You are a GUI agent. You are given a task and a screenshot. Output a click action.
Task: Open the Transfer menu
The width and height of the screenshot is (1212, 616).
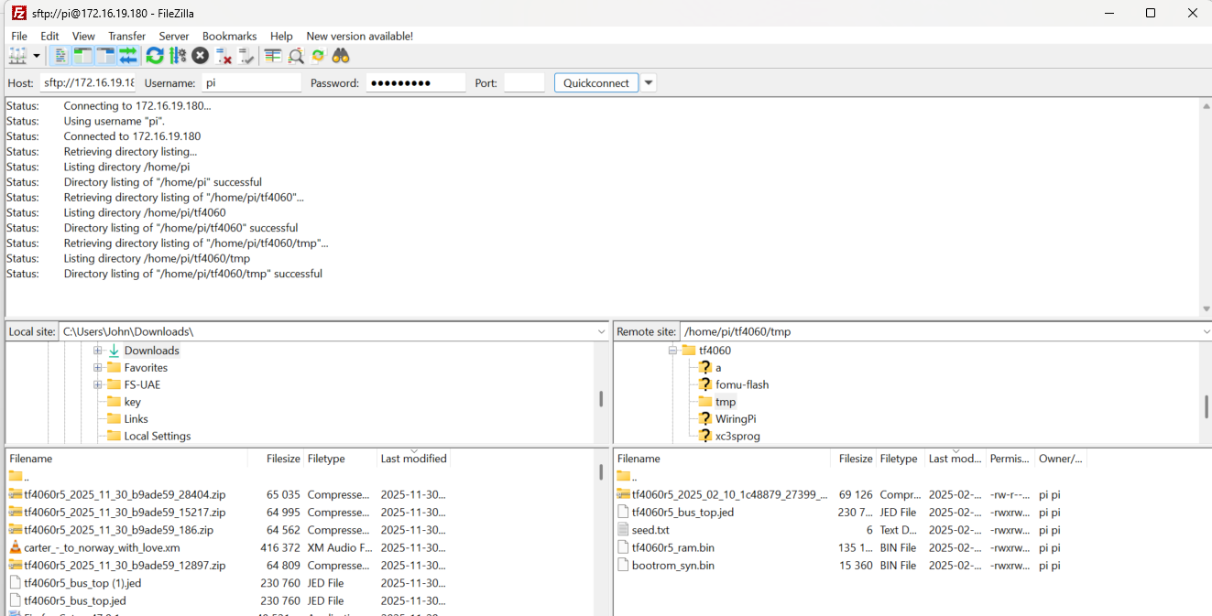click(126, 36)
